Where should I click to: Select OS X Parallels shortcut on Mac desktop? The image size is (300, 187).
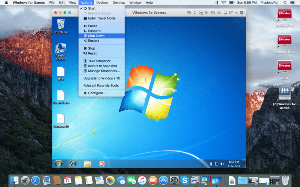tap(284, 70)
